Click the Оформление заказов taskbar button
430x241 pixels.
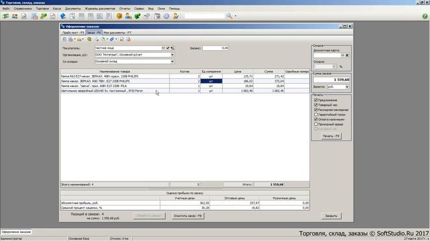coord(16,232)
